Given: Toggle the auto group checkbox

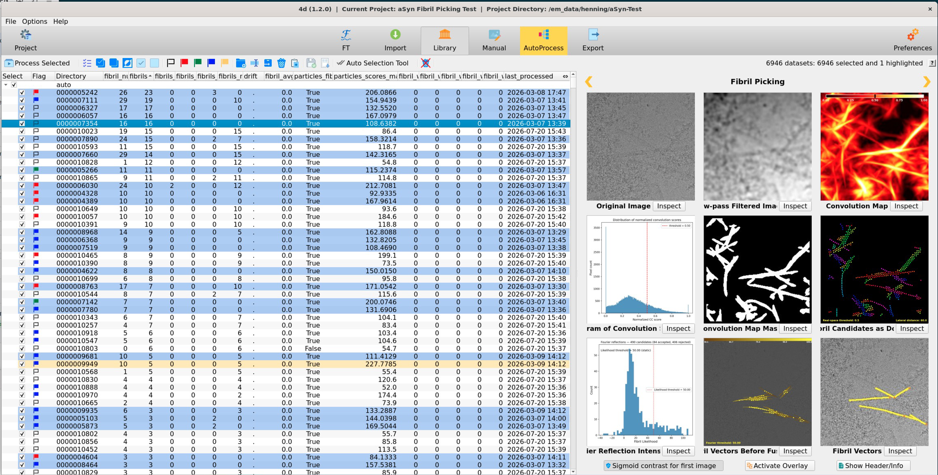Looking at the screenshot, I should click(14, 85).
